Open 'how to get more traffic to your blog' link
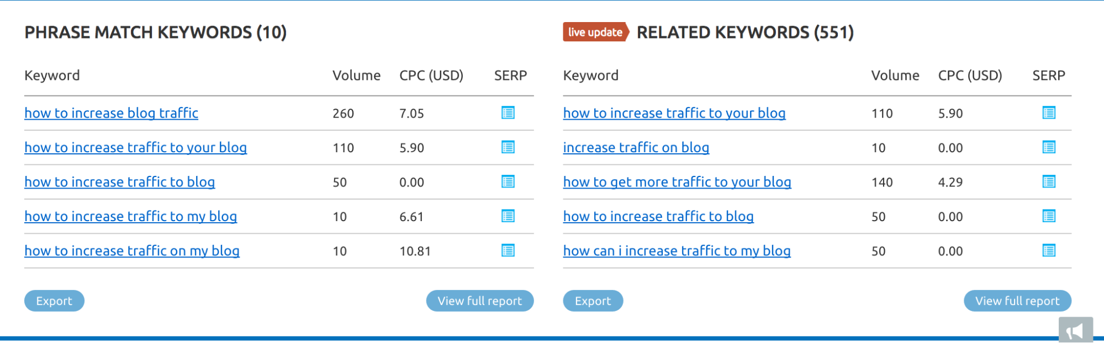 pos(677,182)
